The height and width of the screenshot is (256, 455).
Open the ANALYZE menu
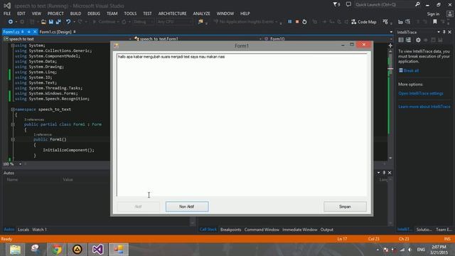click(202, 14)
